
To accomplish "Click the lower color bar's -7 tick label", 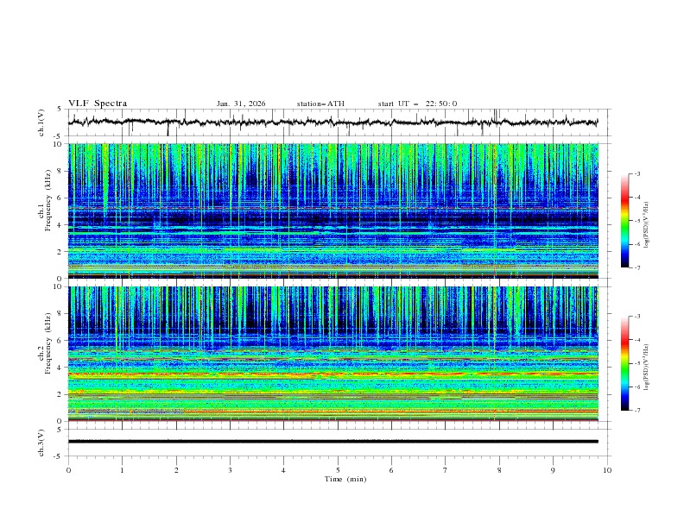I will pos(636,411).
